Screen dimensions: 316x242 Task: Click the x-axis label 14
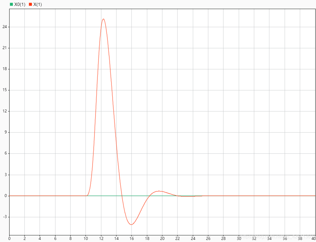[116, 238]
